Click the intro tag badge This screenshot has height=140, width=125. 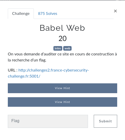[x=58, y=48]
